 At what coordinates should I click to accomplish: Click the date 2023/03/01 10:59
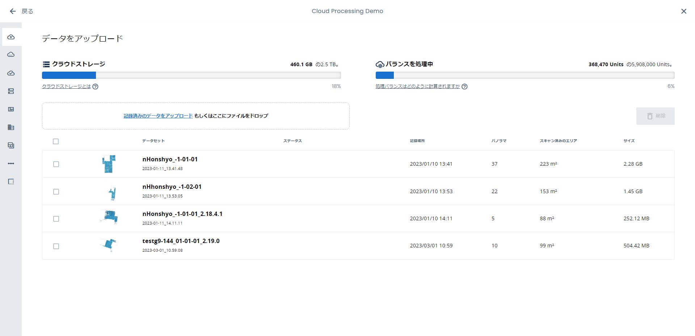[431, 246]
